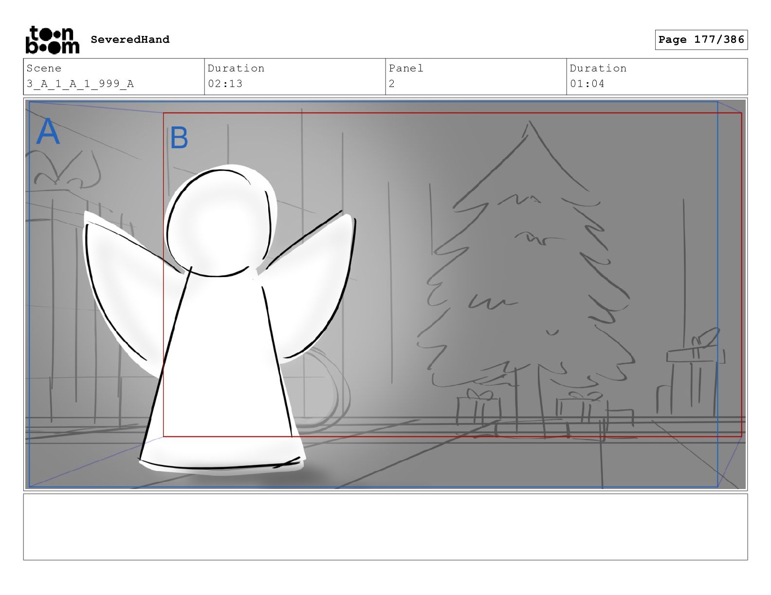Click the Duration label beside Panel
This screenshot has width=771, height=595.
pos(598,68)
